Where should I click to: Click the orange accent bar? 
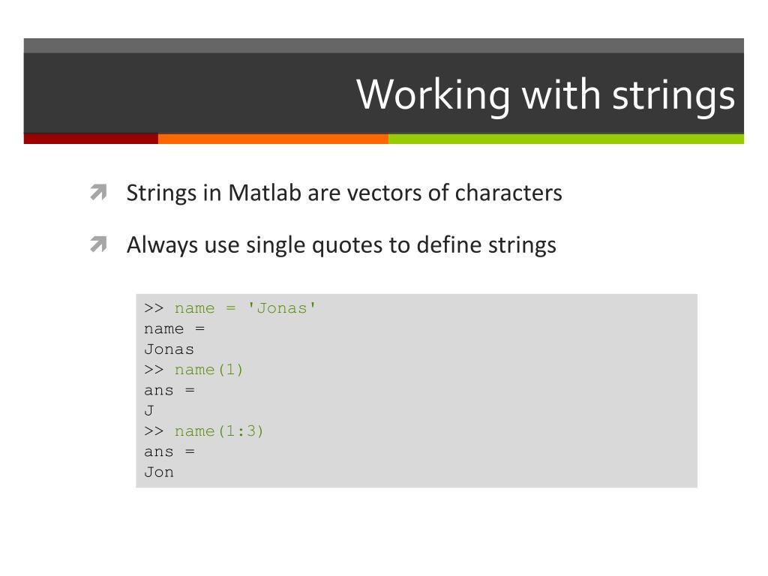[x=273, y=139]
